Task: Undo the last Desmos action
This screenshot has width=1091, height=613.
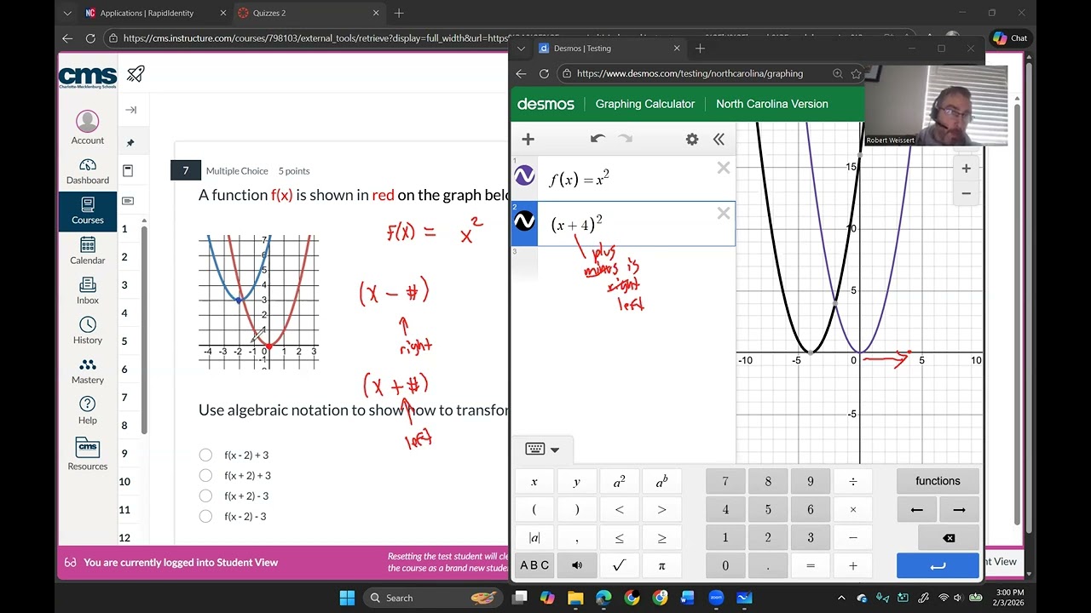Action: coord(597,139)
